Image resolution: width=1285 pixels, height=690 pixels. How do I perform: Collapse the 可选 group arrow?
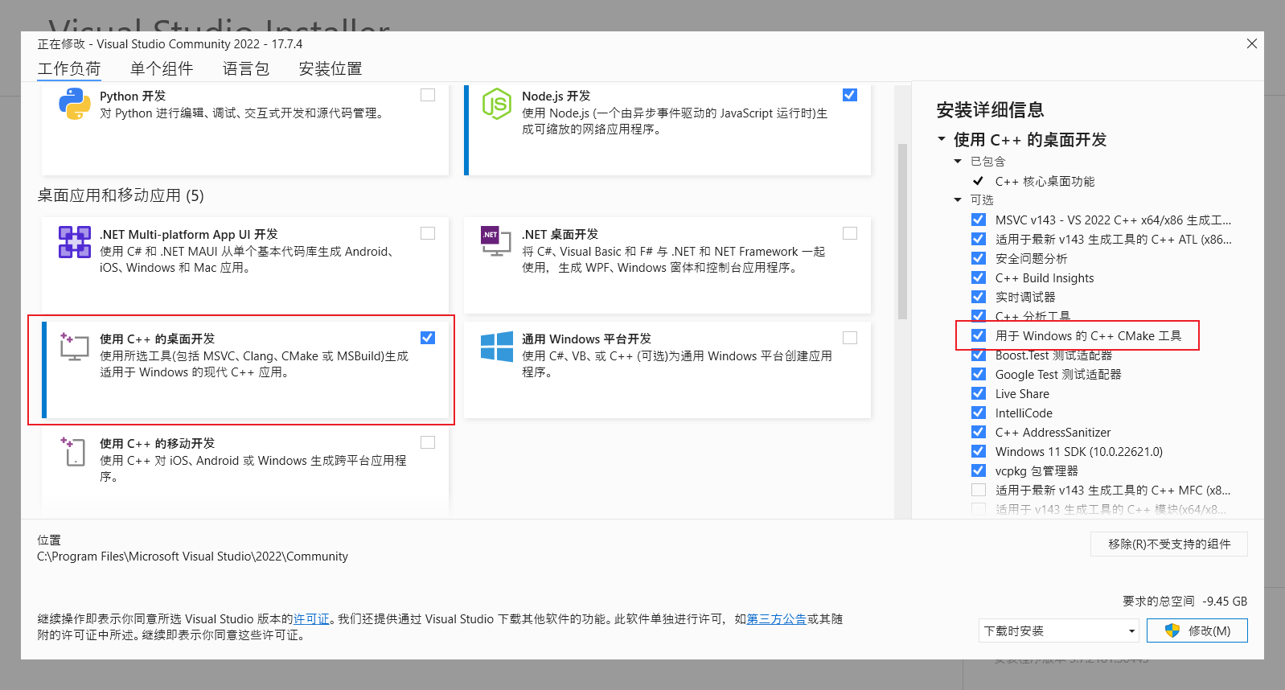958,199
